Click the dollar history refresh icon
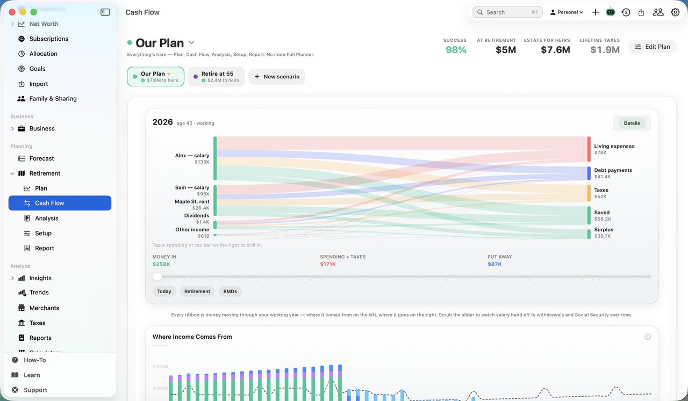This screenshot has width=688, height=401. click(x=626, y=12)
